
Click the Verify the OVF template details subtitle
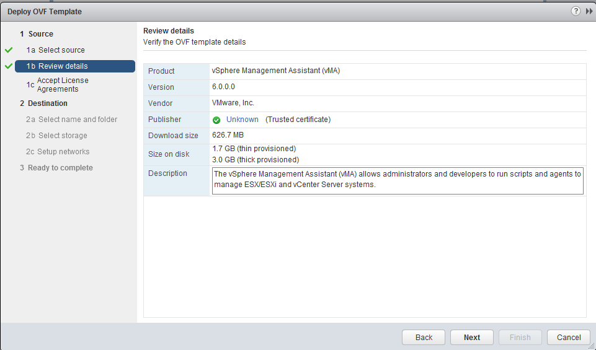click(194, 42)
